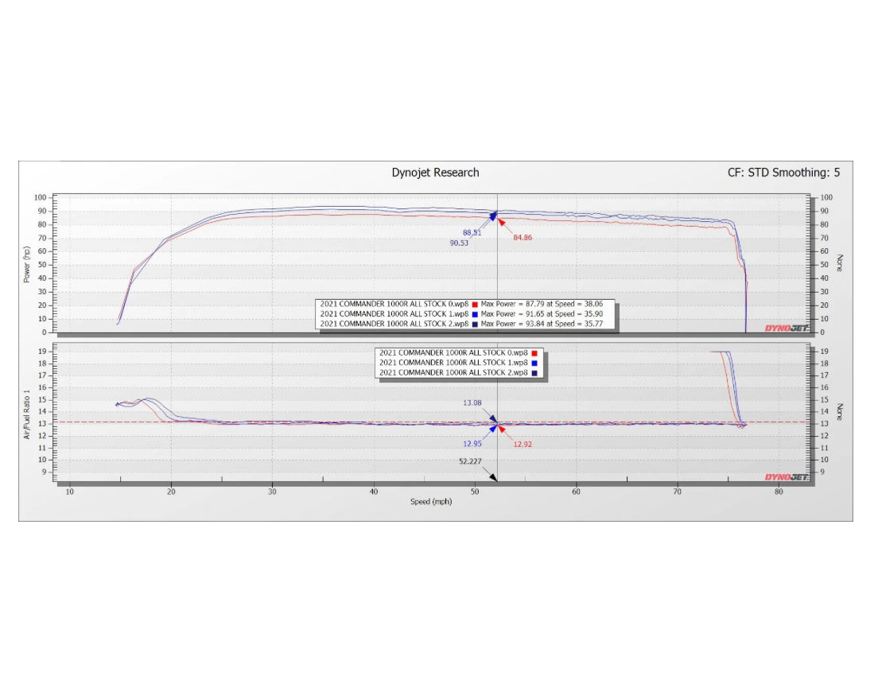
Task: Click blue swatch for STOCK 1.wp8 in power legend
Action: (474, 314)
